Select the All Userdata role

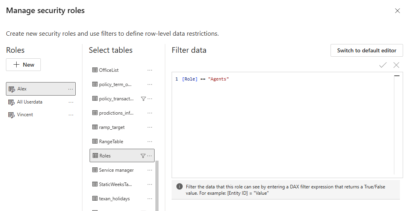(30, 102)
